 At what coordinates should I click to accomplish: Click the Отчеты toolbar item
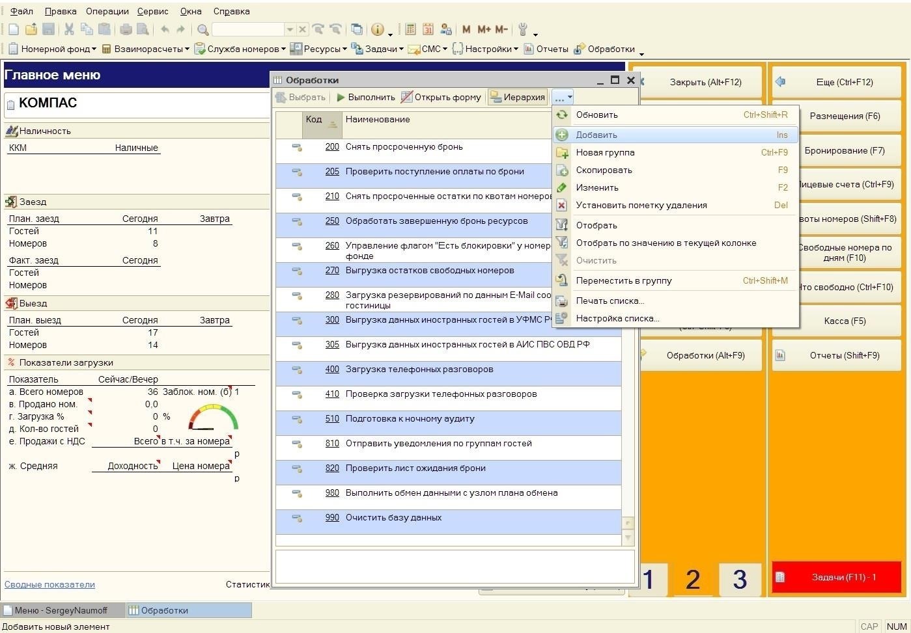(546, 49)
